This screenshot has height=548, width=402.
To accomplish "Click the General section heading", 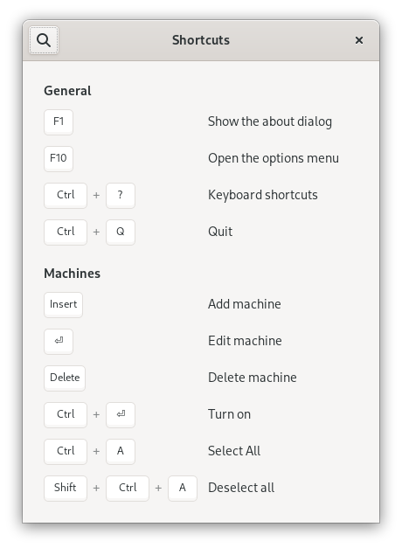I will tap(67, 91).
